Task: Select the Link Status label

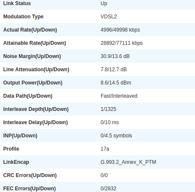Action: tap(17, 3)
